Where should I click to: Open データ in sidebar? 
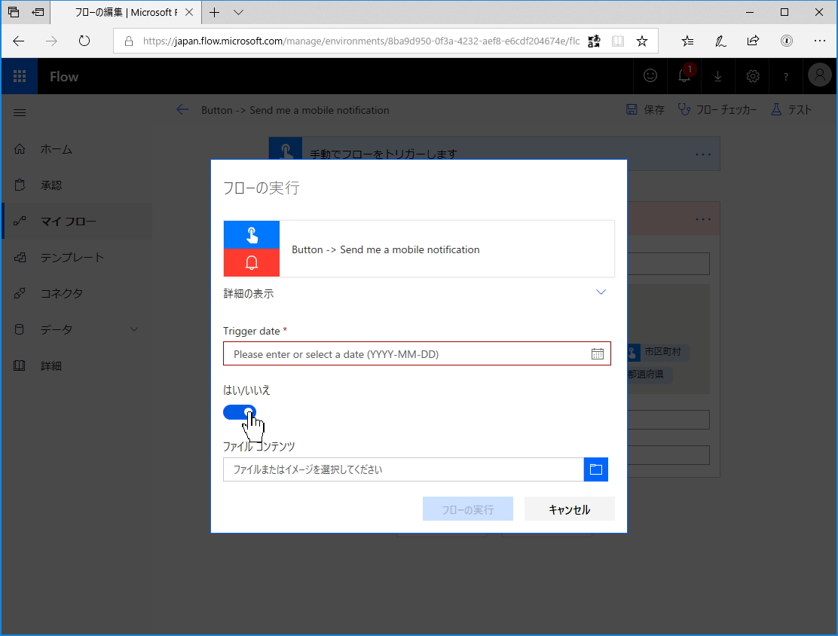click(x=78, y=329)
